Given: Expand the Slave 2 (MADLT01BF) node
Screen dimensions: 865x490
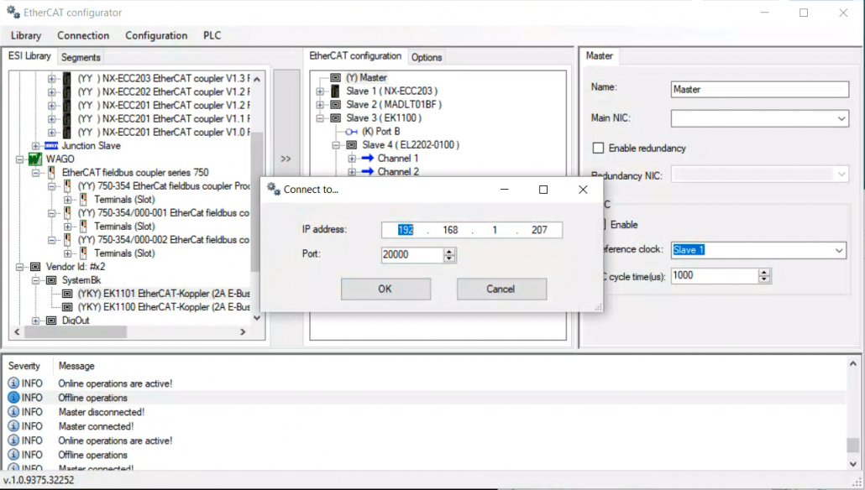Looking at the screenshot, I should (320, 105).
